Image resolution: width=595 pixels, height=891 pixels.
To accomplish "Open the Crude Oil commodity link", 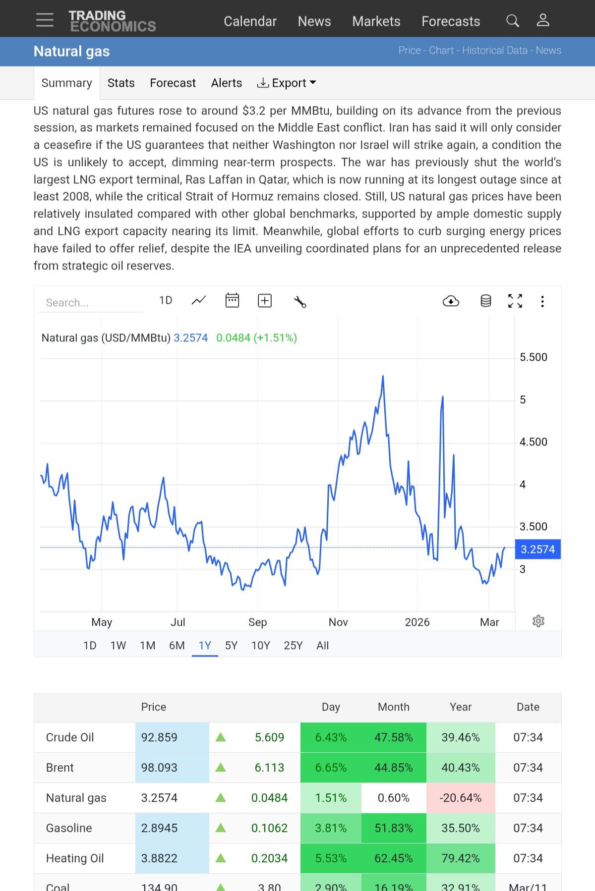I will point(70,737).
